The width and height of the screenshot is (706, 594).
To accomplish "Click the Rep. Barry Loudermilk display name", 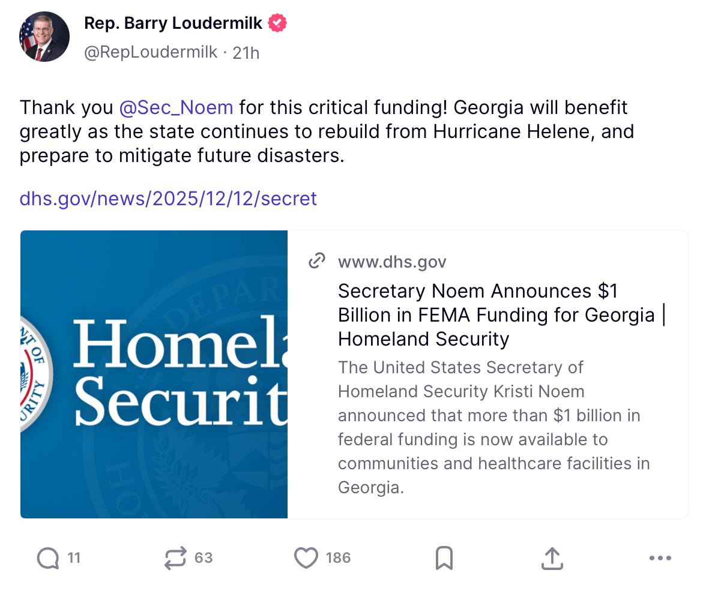I will coord(173,23).
